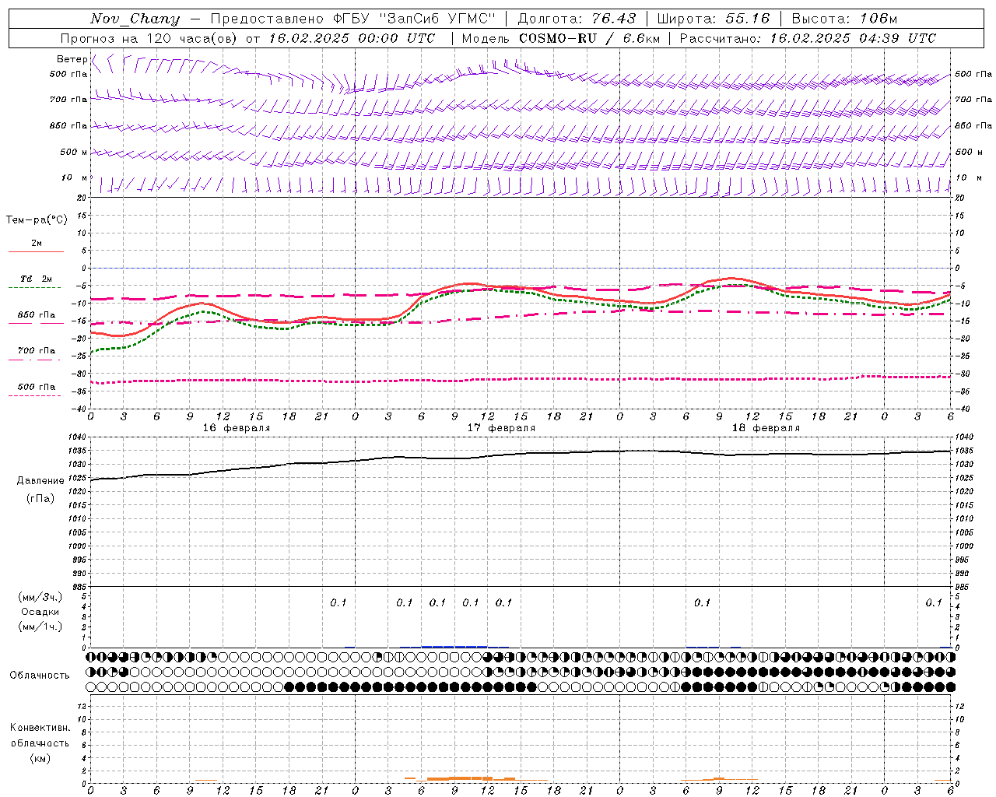Click the 850 гПа temperature legend entry
This screenshot has height=797, width=996.
[36, 315]
